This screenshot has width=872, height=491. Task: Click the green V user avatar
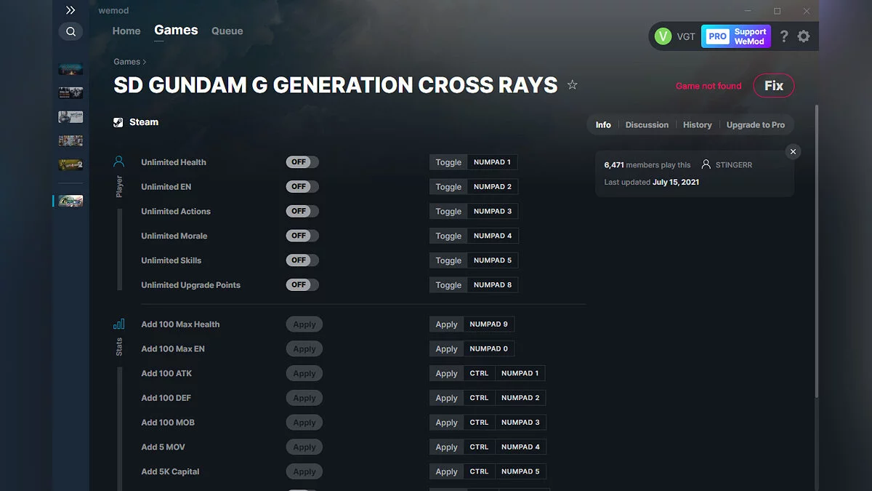pyautogui.click(x=663, y=36)
